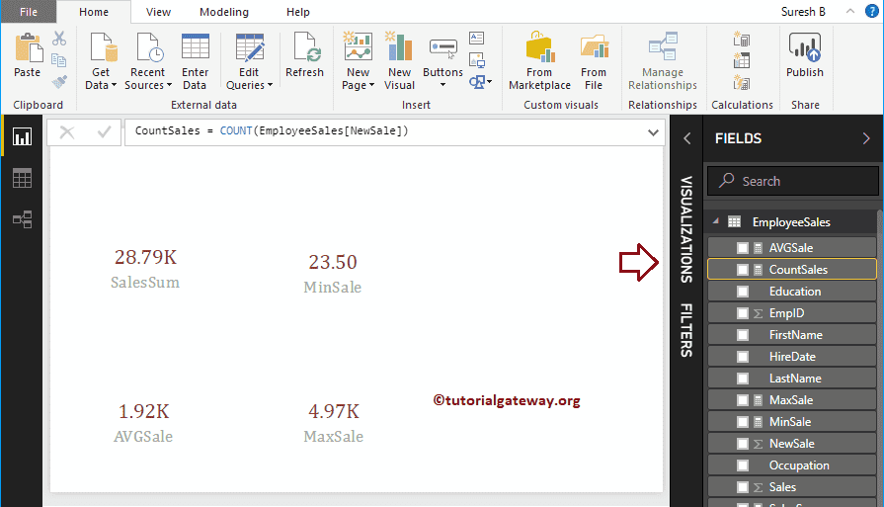Open the vertical FILTERS pane
Screen dimensions: 884x507
pyautogui.click(x=686, y=329)
